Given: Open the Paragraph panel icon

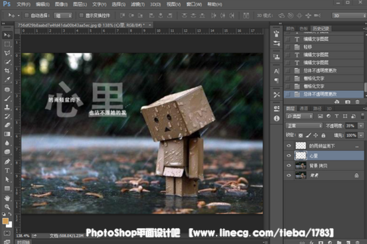Looking at the screenshot, I should pos(277,80).
